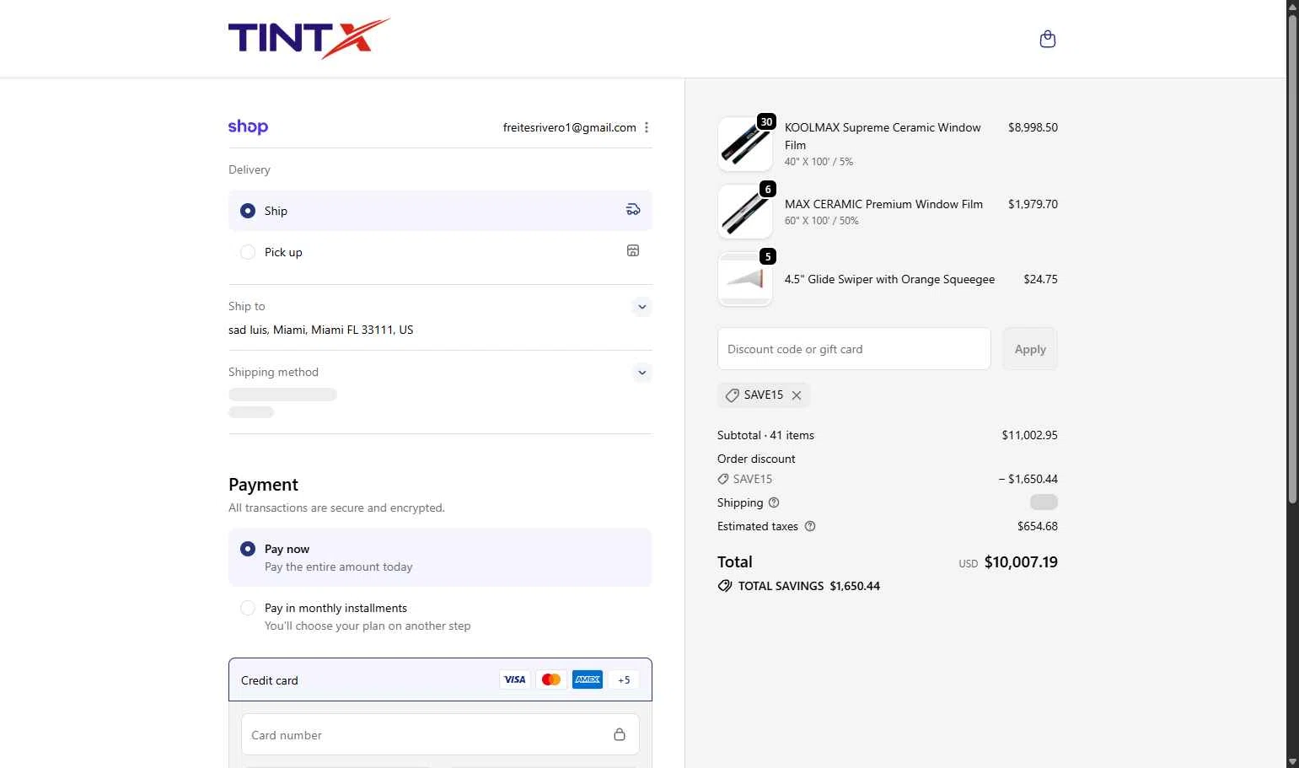Focus the Discount code or gift card field

coord(854,349)
